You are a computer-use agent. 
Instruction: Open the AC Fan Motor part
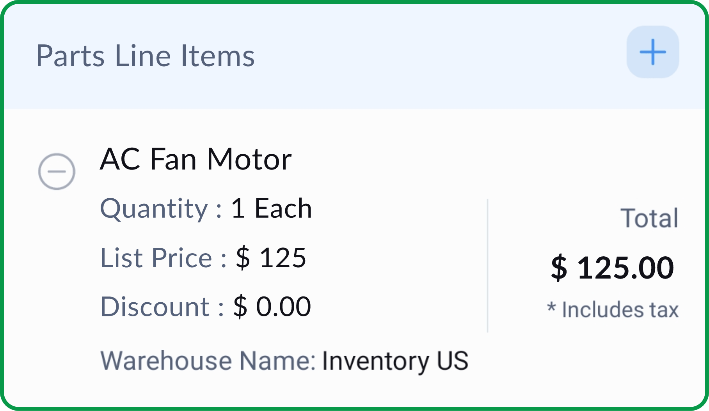[x=195, y=159]
